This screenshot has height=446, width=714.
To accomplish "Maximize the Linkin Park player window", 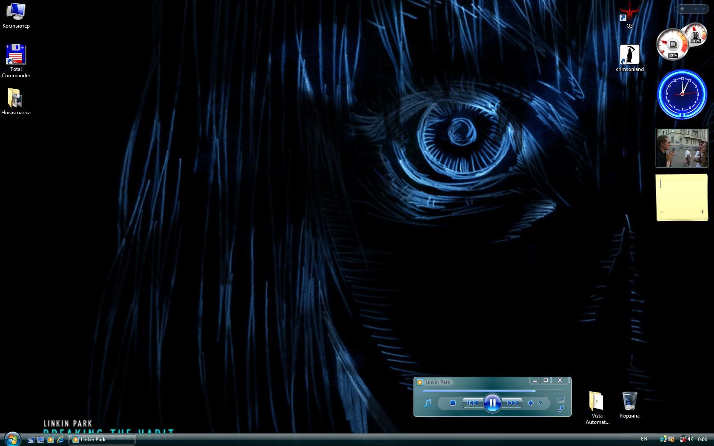I will tap(546, 381).
